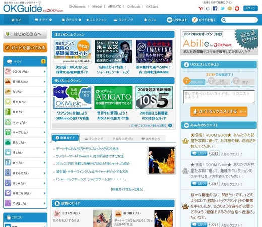Click the OKGuide logo
The image size is (262, 227).
click(23, 9)
